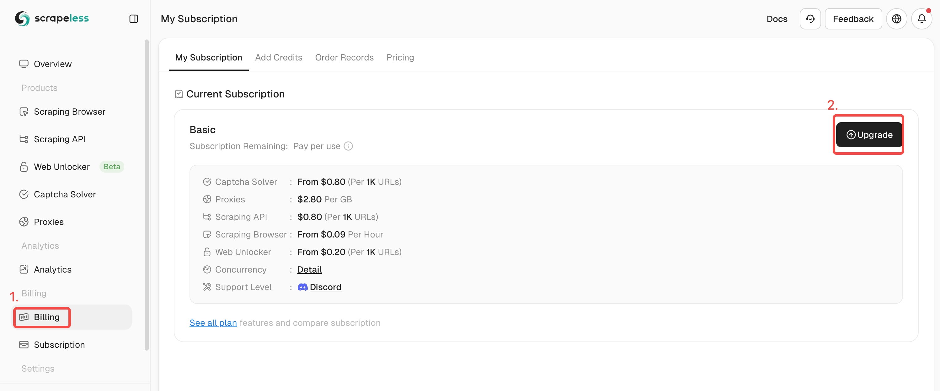Click the Scraping Browser icon in sidebar

point(24,112)
